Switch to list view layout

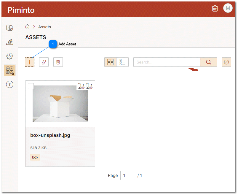[x=122, y=62]
